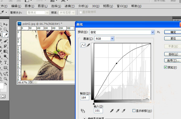Viewport: 181px width, 119px height.
Task: Click the 自动 auto button
Action: [173, 54]
